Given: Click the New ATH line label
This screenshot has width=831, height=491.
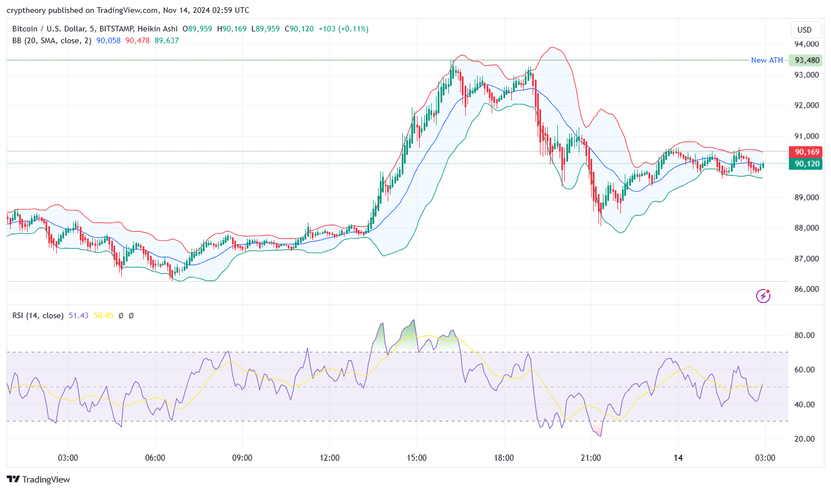Looking at the screenshot, I should 767,60.
